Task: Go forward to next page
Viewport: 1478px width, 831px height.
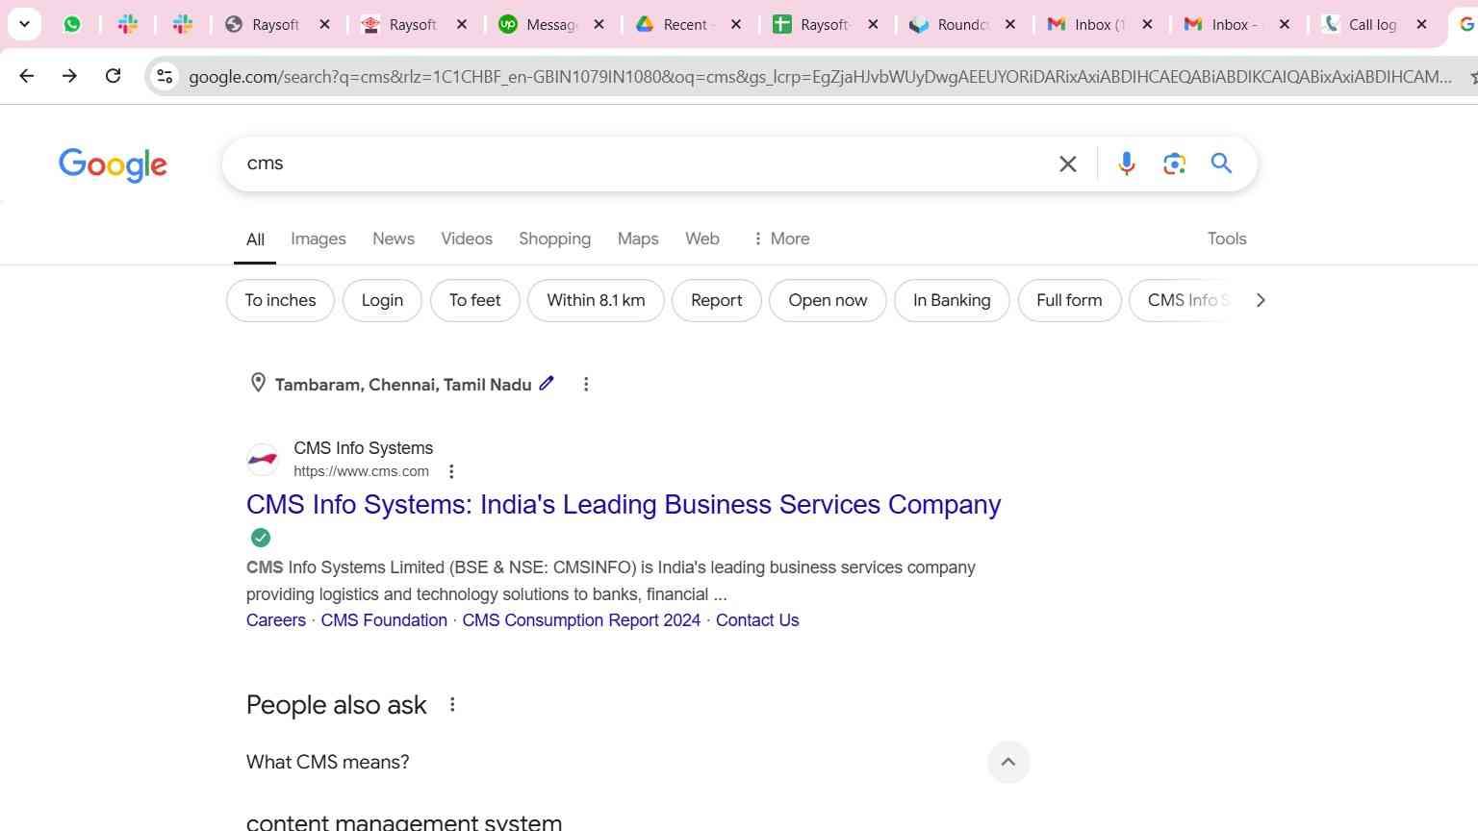Action: pos(69,76)
